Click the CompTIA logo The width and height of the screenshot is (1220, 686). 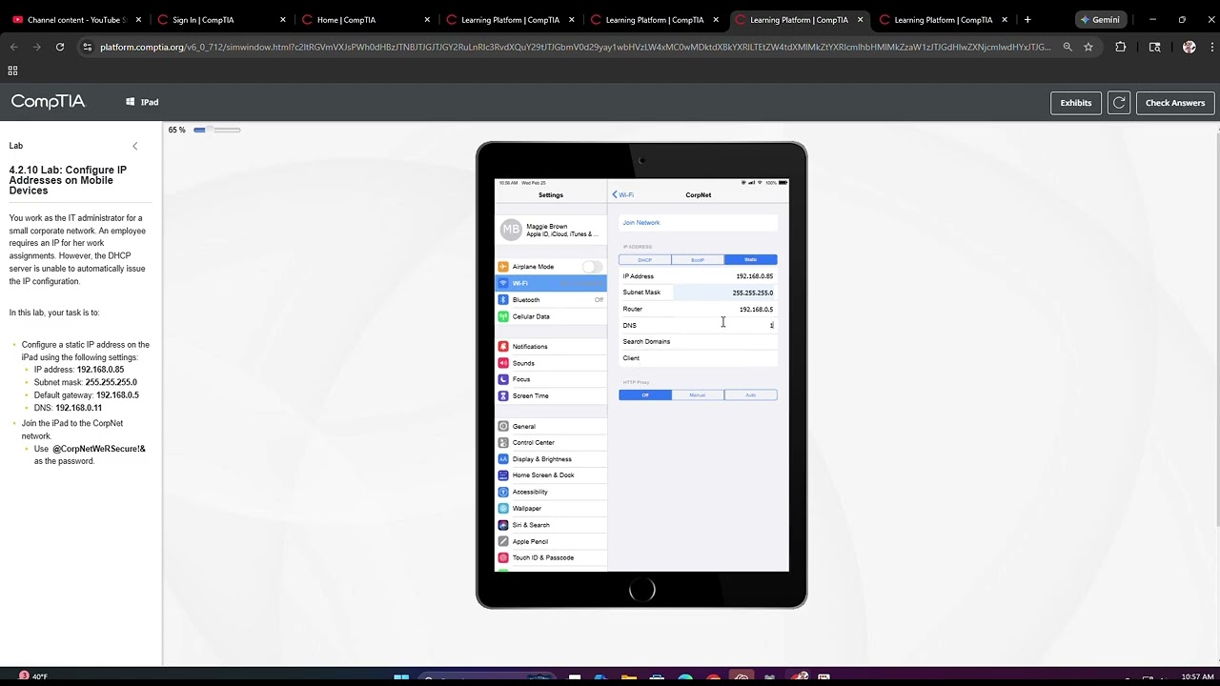tap(48, 102)
